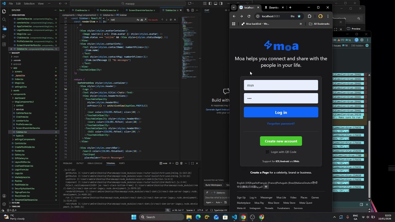The width and height of the screenshot is (395, 222).
Task: Open the new terminal launch profile dropdown
Action: pos(173,163)
